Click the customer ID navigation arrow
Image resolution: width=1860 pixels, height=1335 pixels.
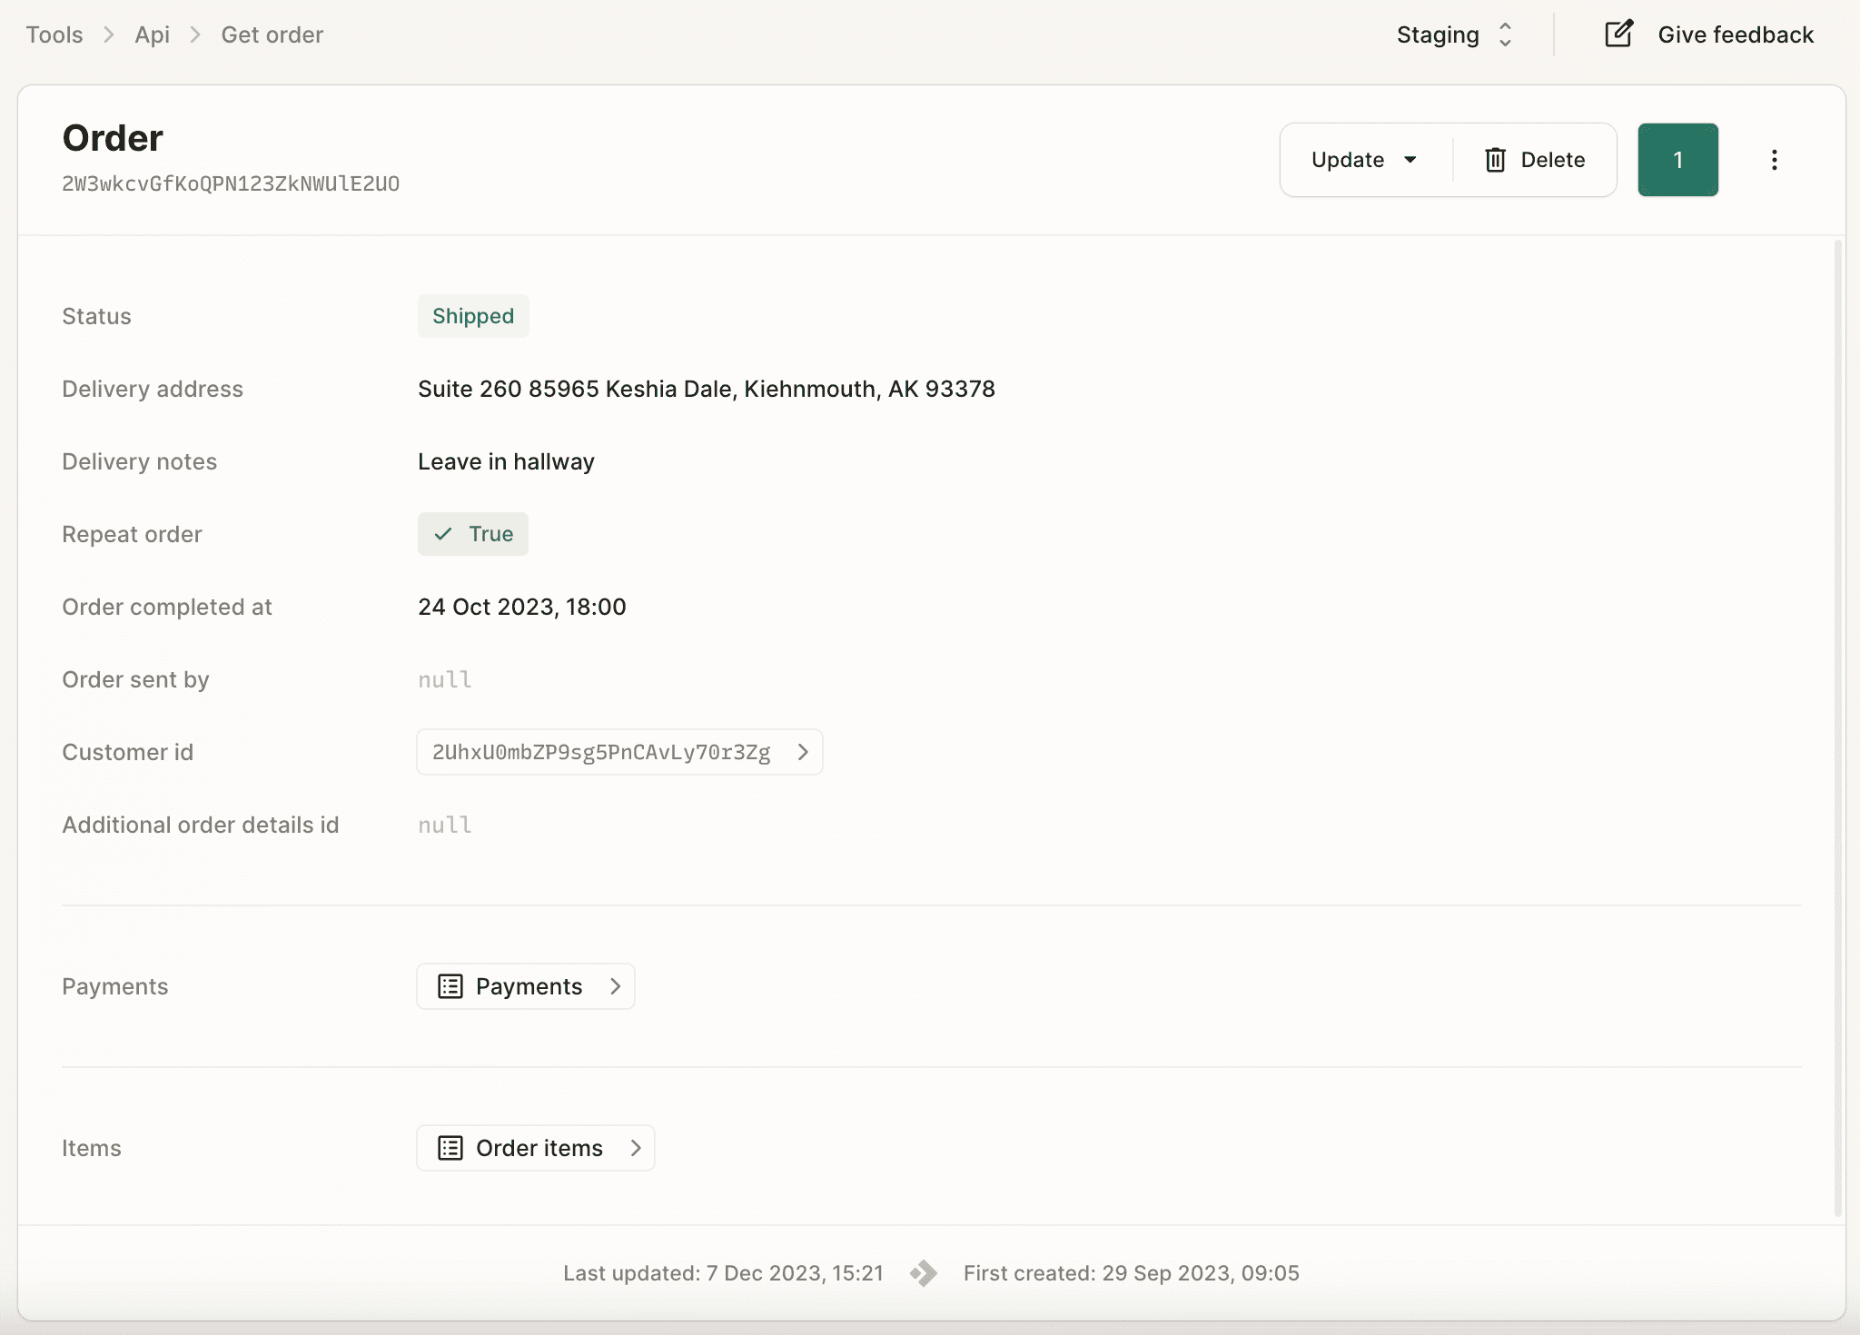(803, 751)
